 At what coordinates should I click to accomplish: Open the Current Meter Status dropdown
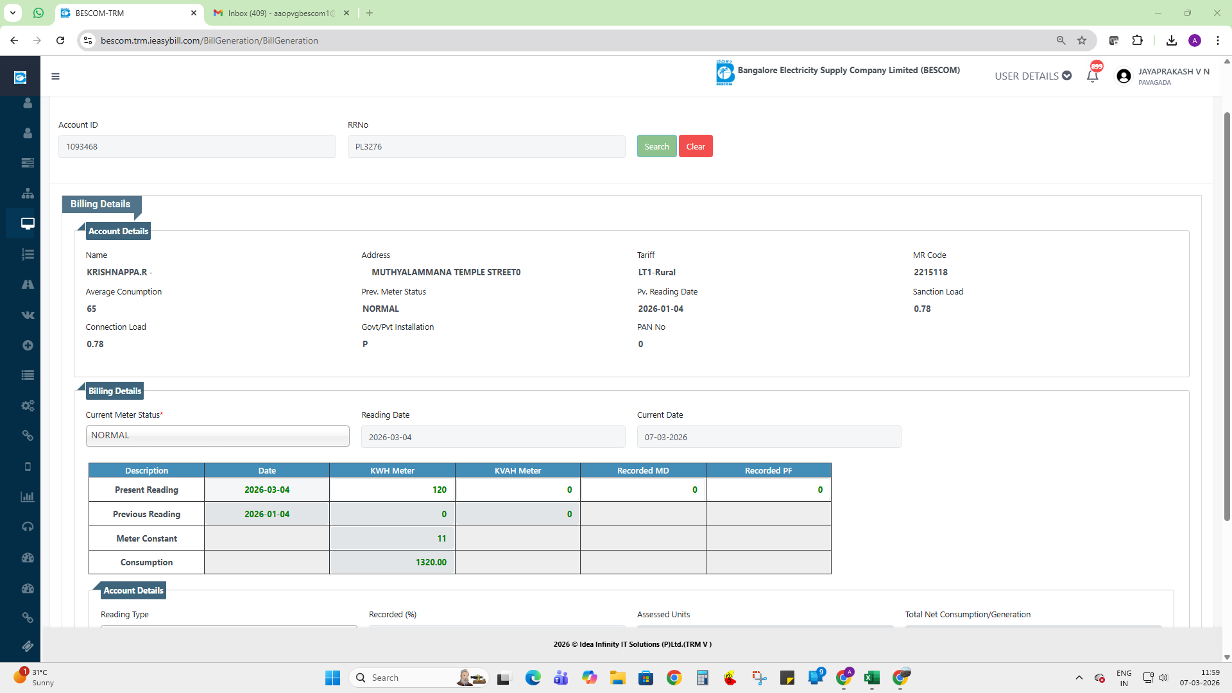[x=218, y=436]
